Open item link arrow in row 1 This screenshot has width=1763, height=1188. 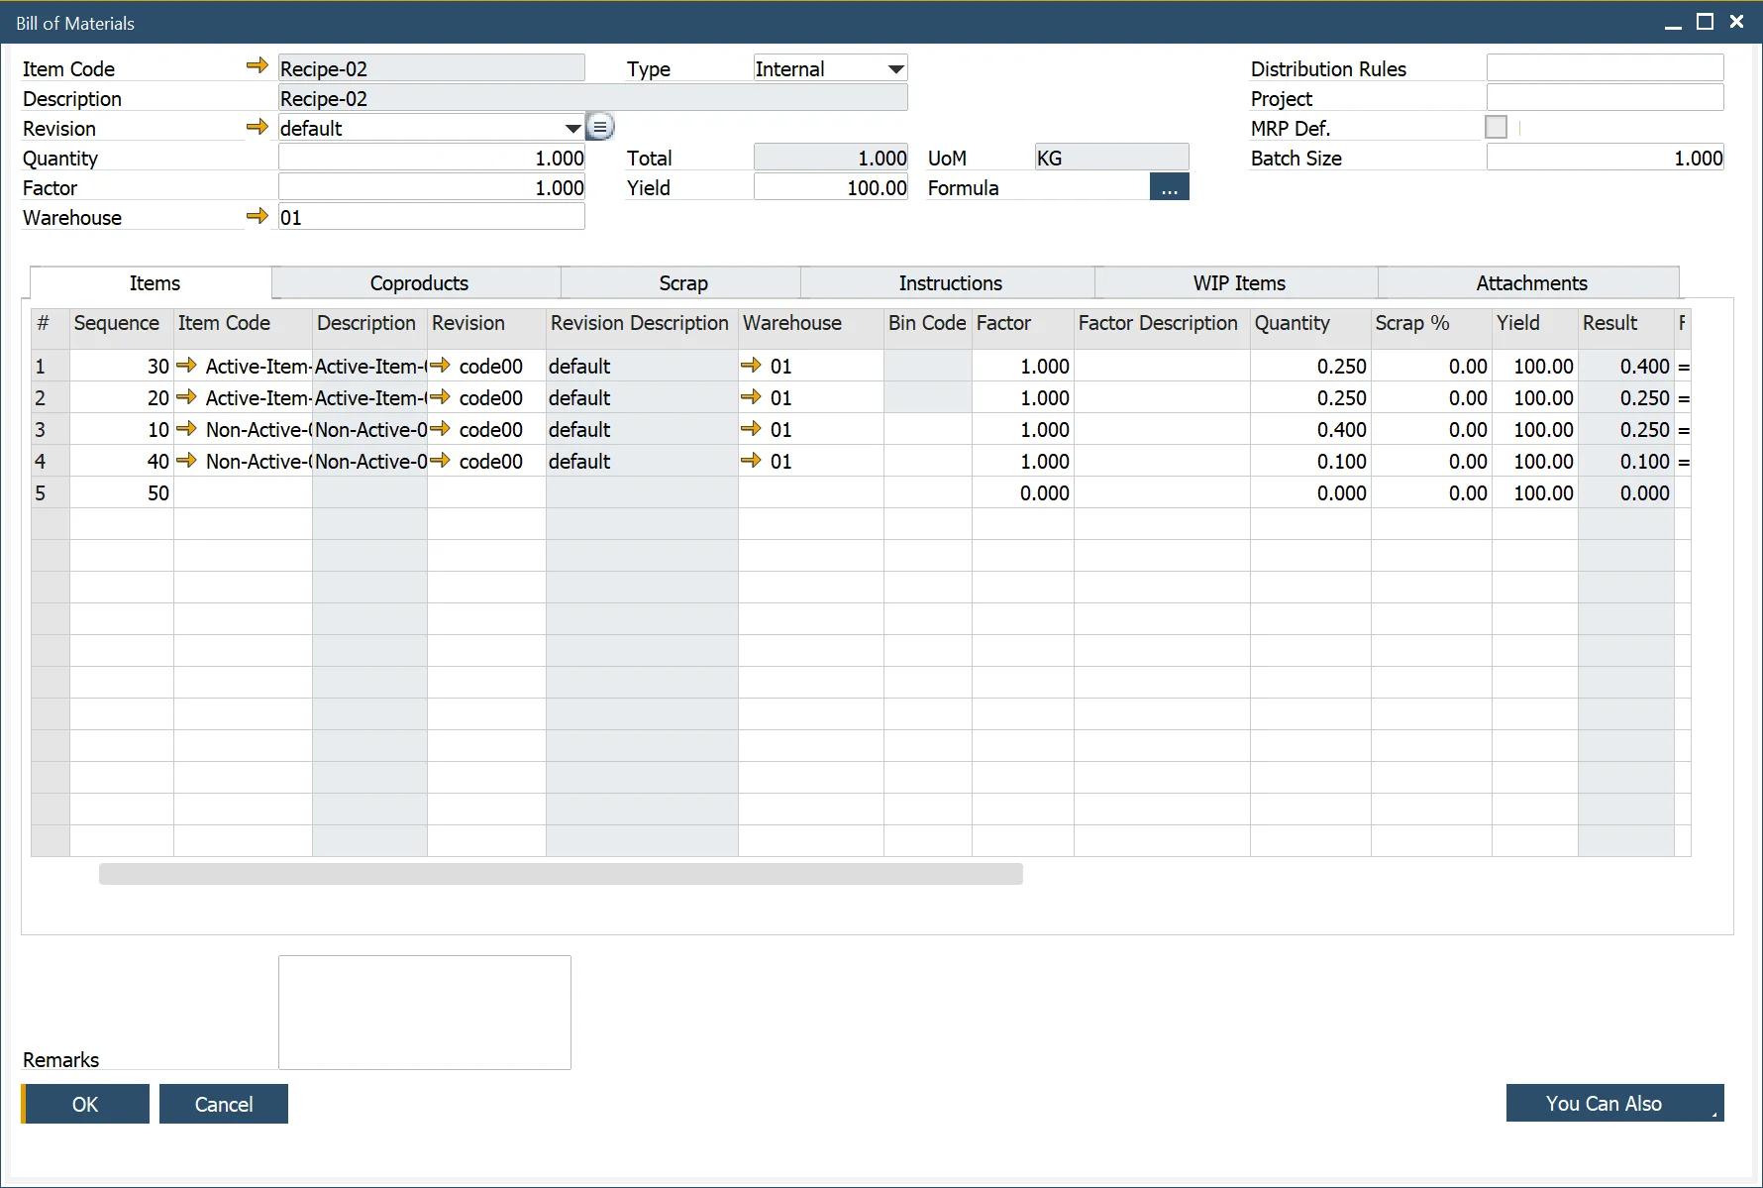(186, 366)
